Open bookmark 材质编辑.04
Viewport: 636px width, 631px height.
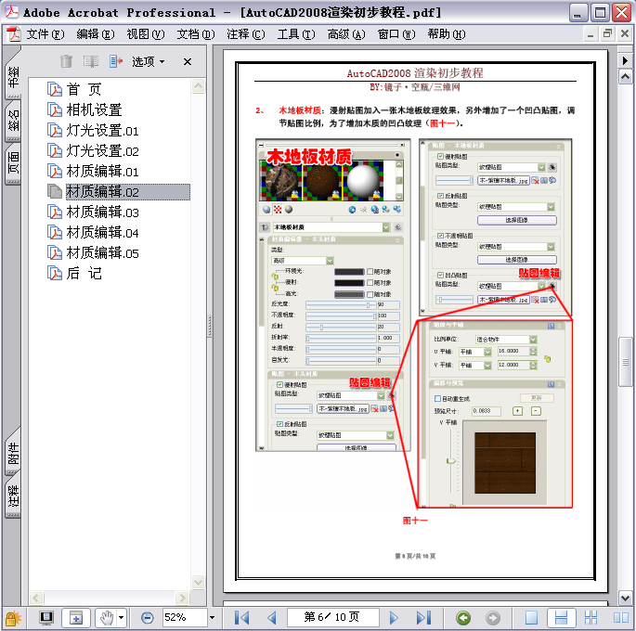click(x=103, y=233)
